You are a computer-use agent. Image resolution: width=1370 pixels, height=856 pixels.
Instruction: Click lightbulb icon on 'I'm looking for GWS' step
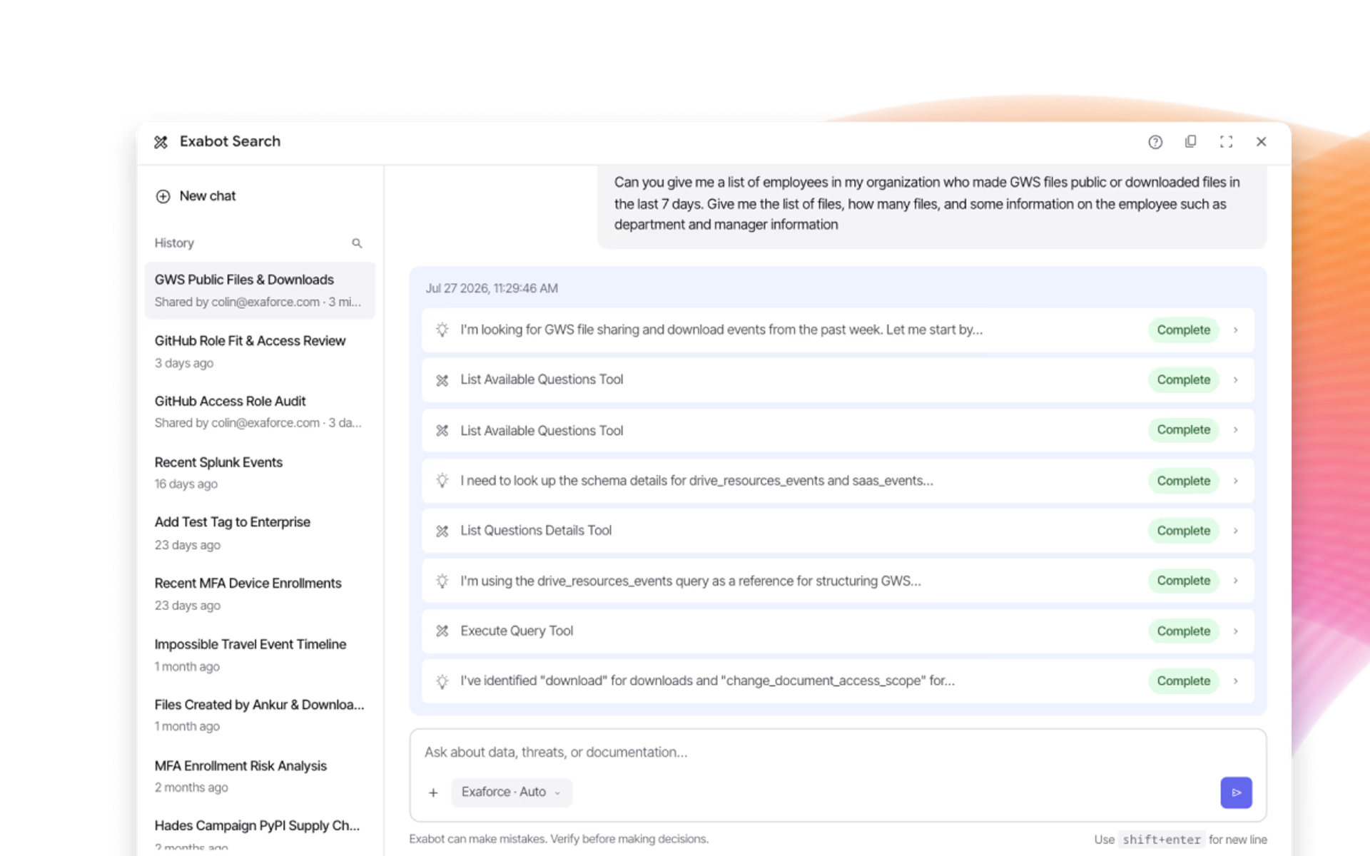(x=442, y=330)
